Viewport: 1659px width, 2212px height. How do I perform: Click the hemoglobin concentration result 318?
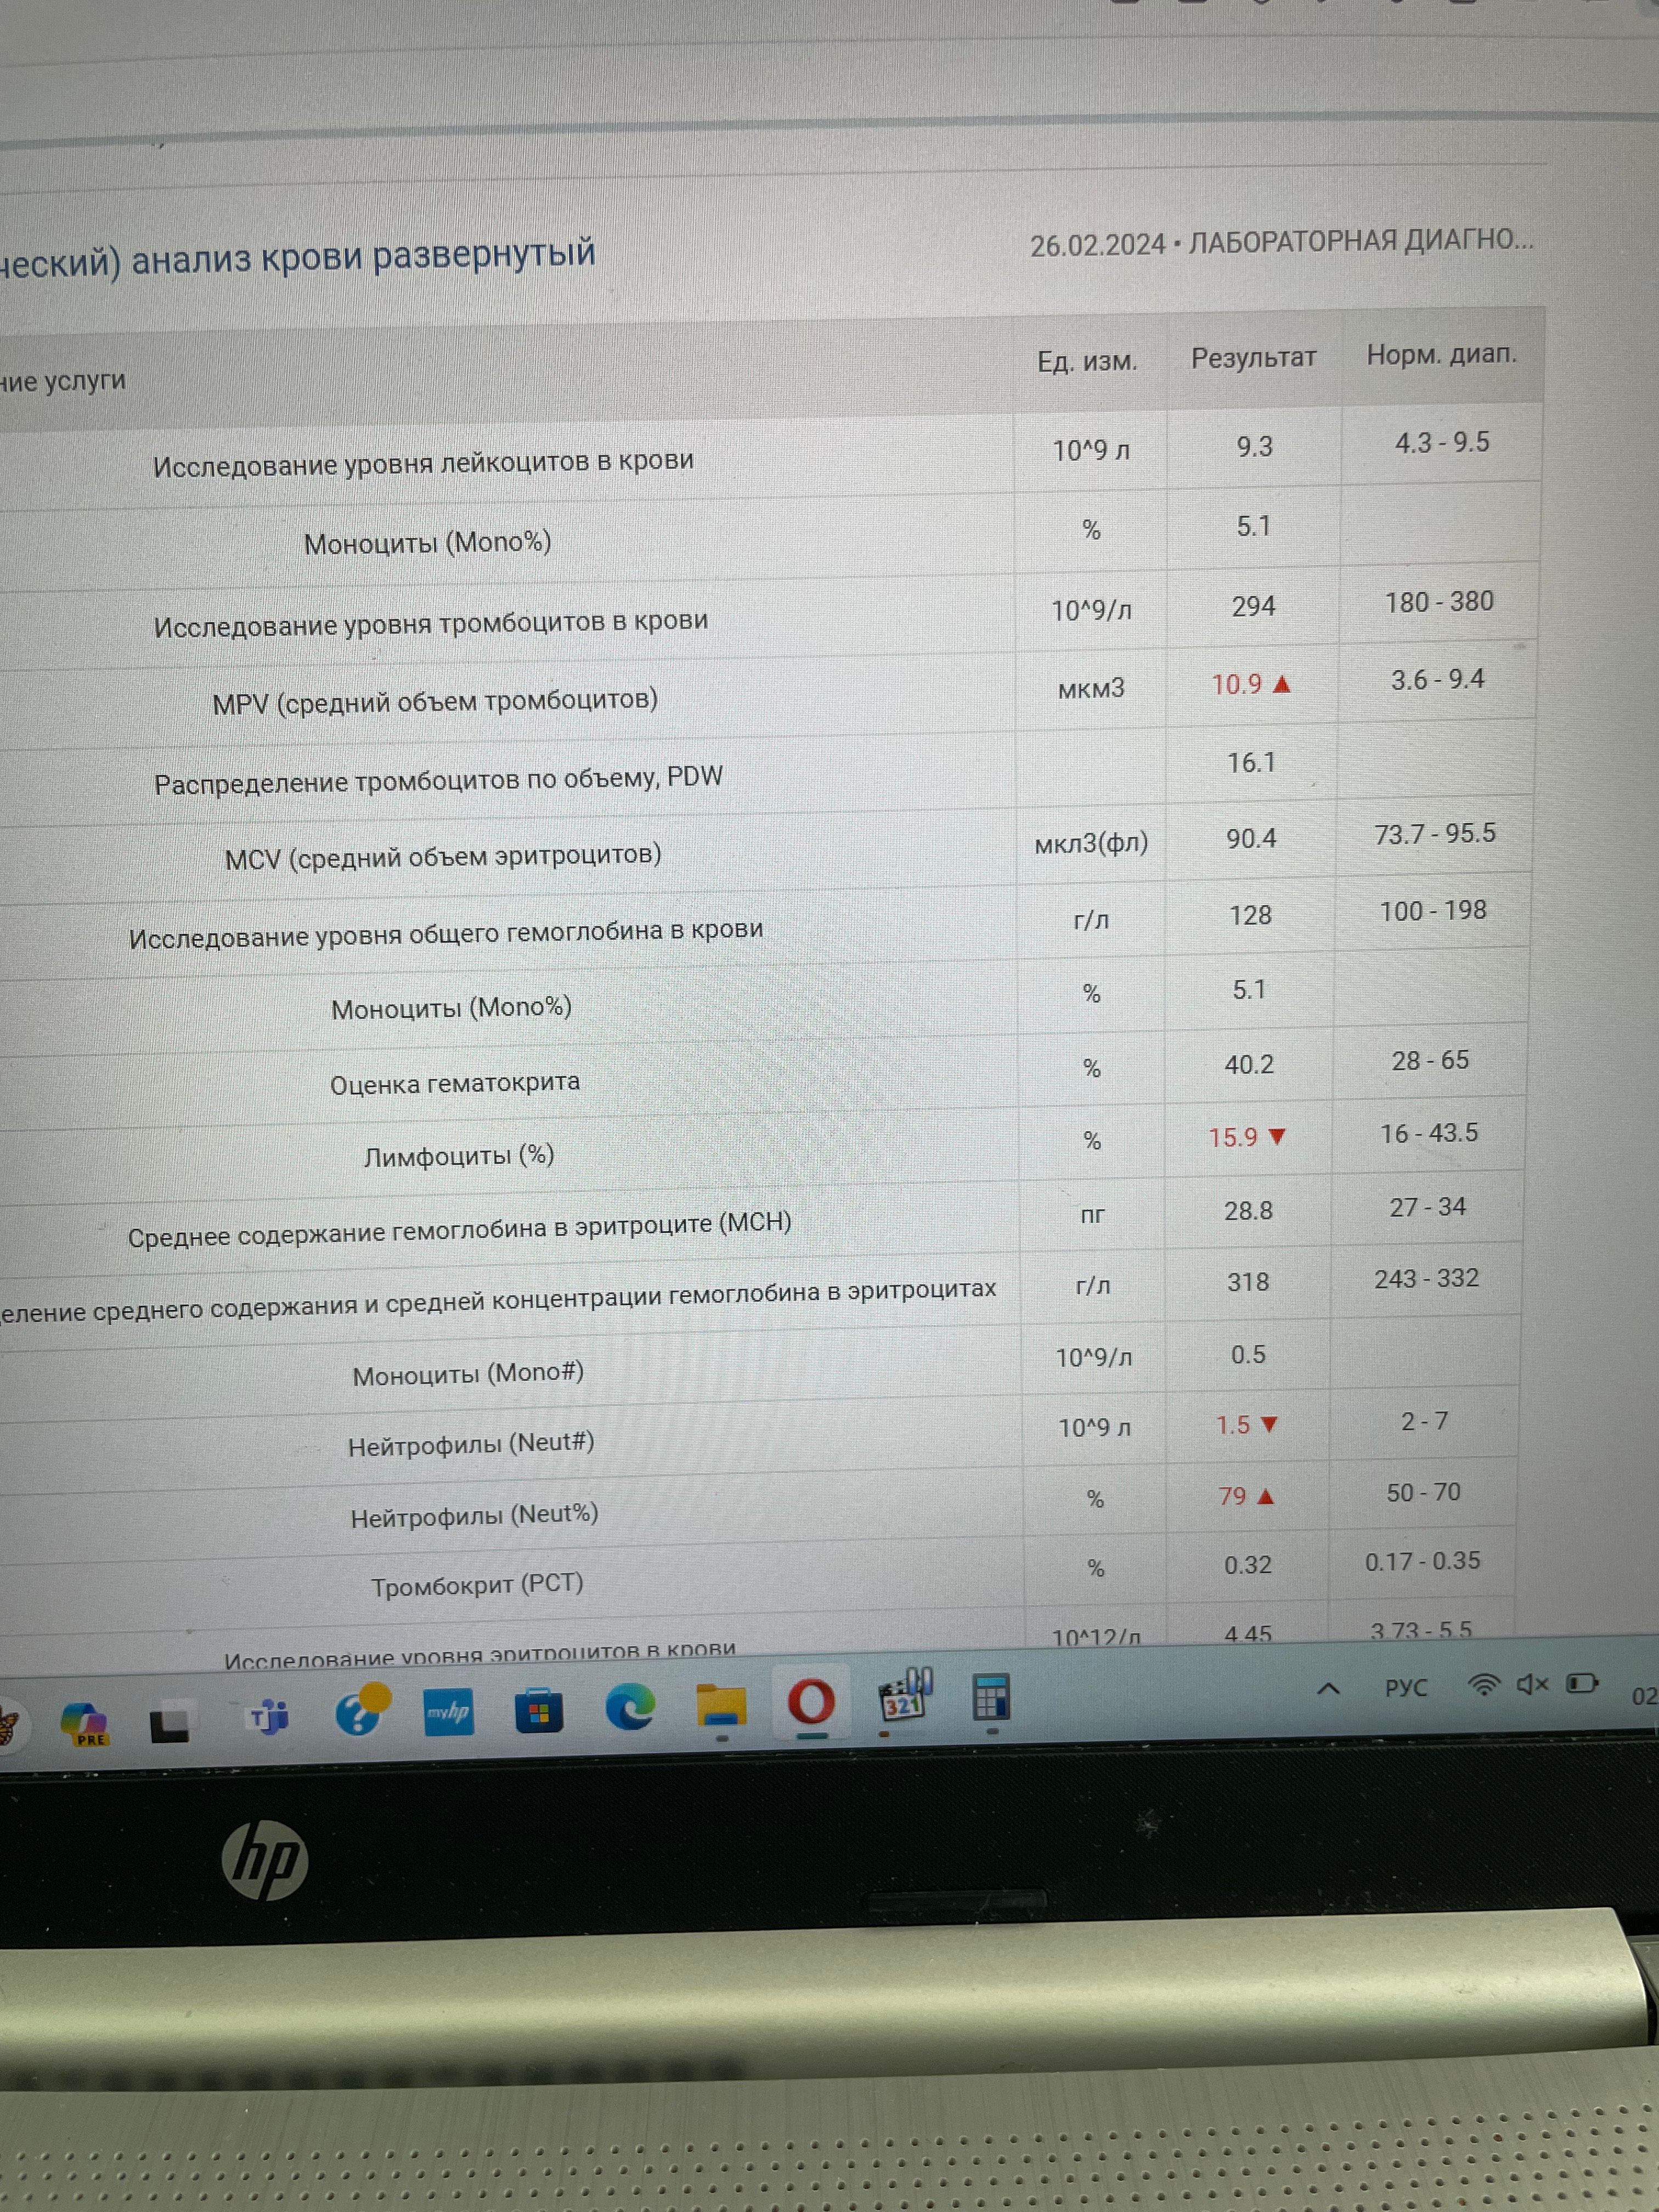point(1248,1282)
